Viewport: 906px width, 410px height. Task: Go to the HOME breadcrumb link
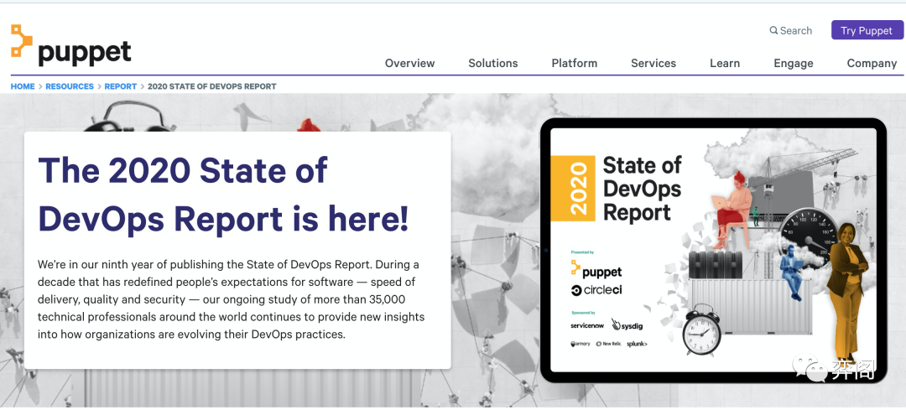(x=23, y=86)
